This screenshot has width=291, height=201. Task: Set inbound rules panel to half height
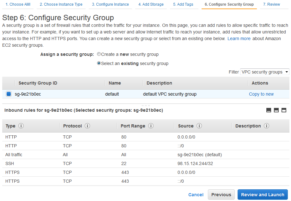click(x=276, y=110)
